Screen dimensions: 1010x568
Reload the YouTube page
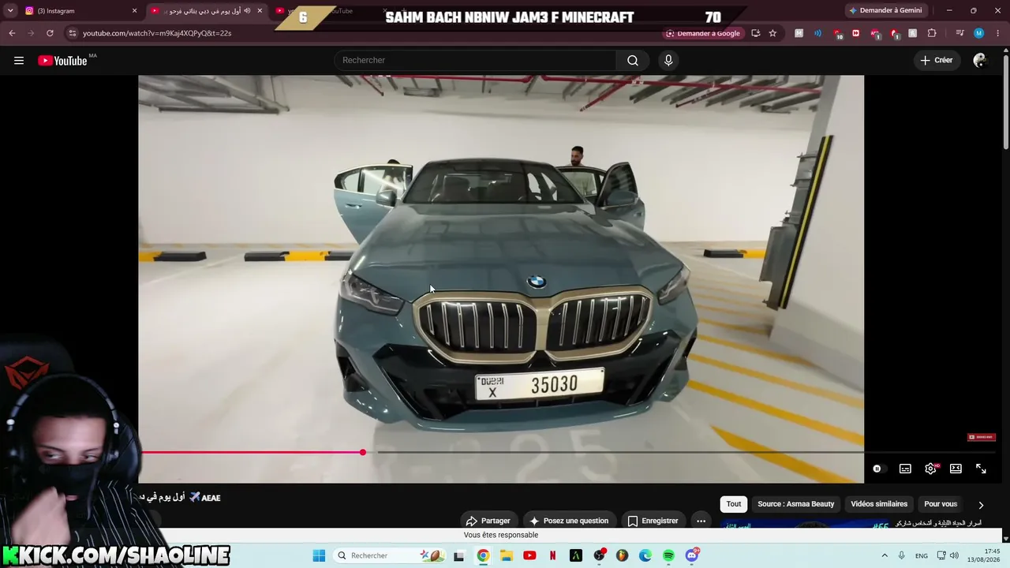50,33
